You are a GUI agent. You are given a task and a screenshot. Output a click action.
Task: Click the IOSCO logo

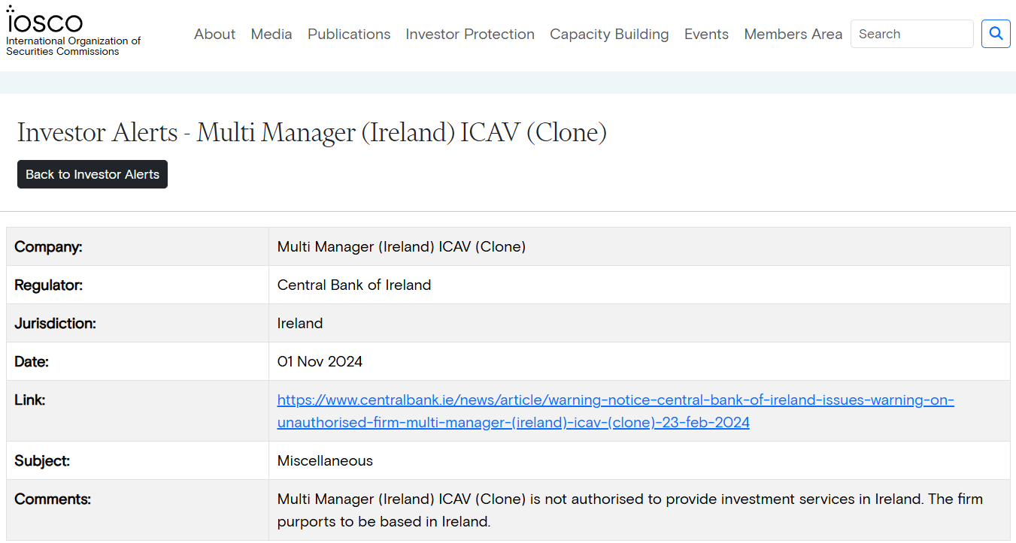pyautogui.click(x=45, y=21)
